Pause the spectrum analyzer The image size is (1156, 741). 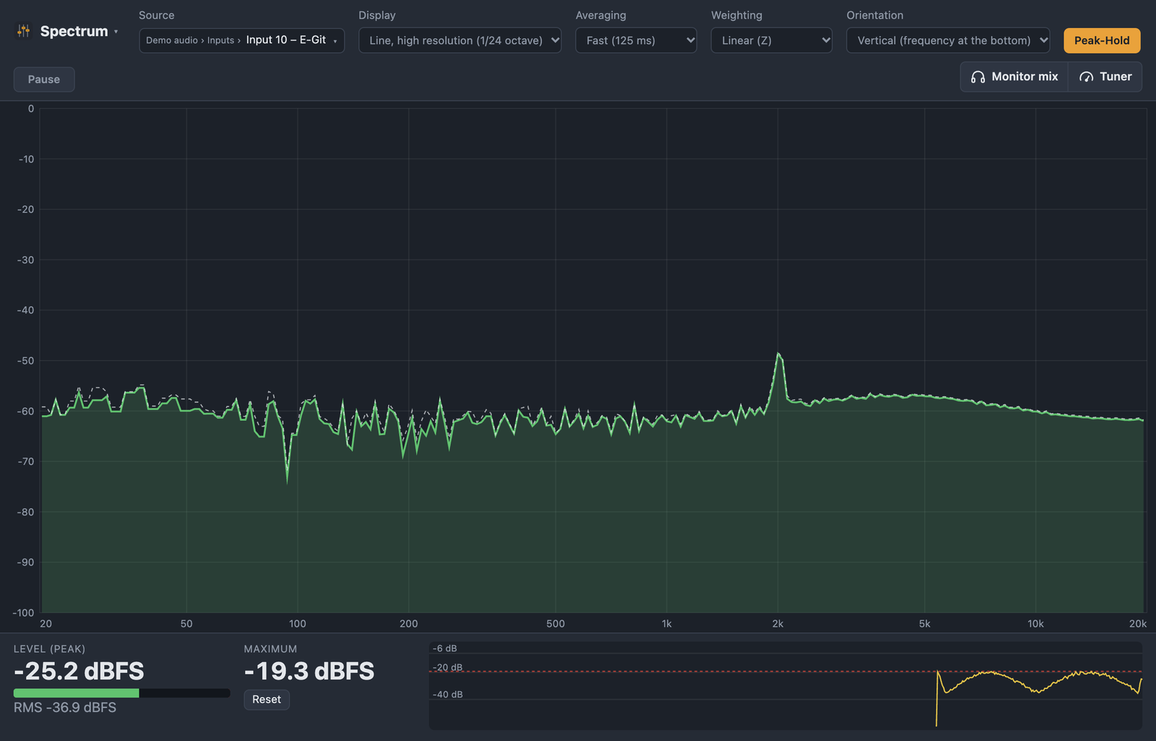pyautogui.click(x=44, y=80)
